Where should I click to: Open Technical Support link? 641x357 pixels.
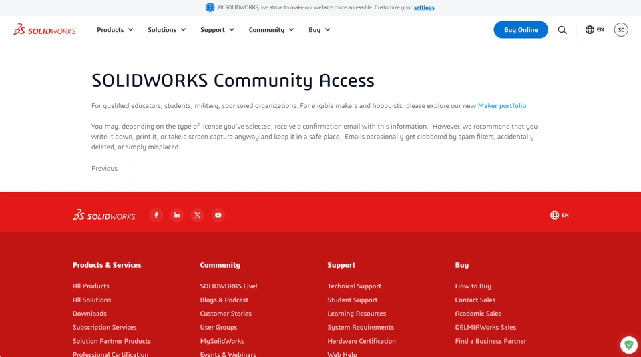click(354, 286)
